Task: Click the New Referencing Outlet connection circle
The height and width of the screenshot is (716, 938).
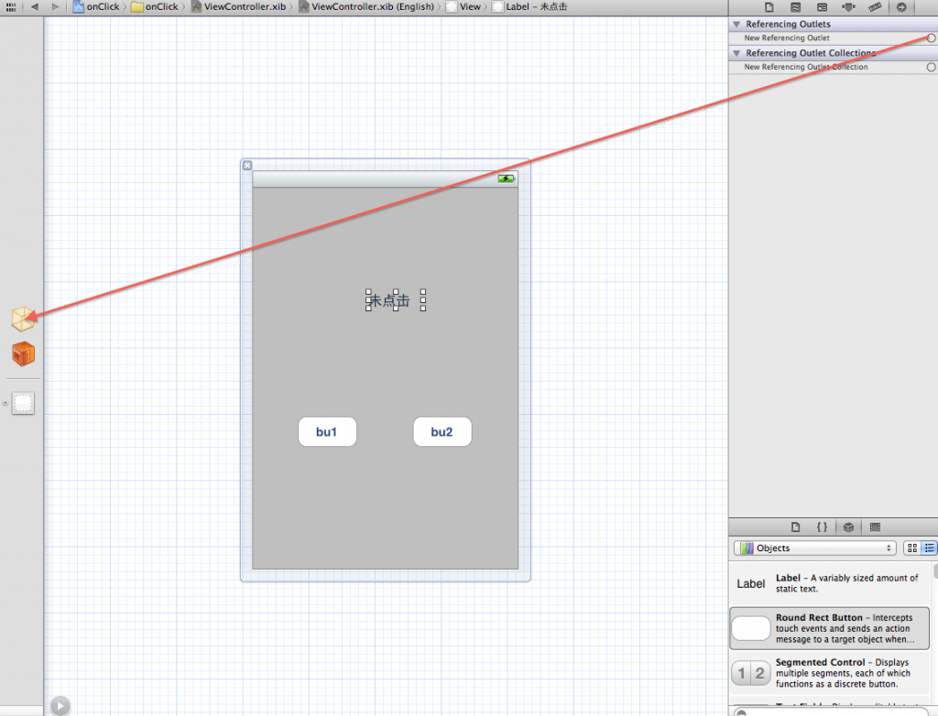Action: [x=932, y=38]
